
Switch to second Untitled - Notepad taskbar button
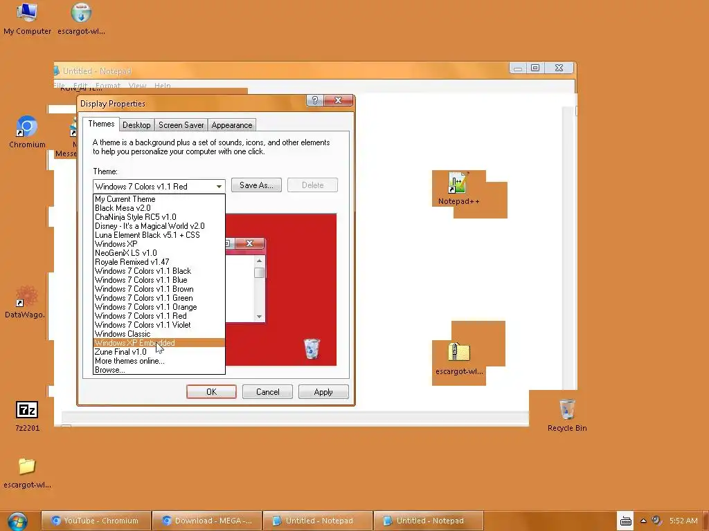429,521
